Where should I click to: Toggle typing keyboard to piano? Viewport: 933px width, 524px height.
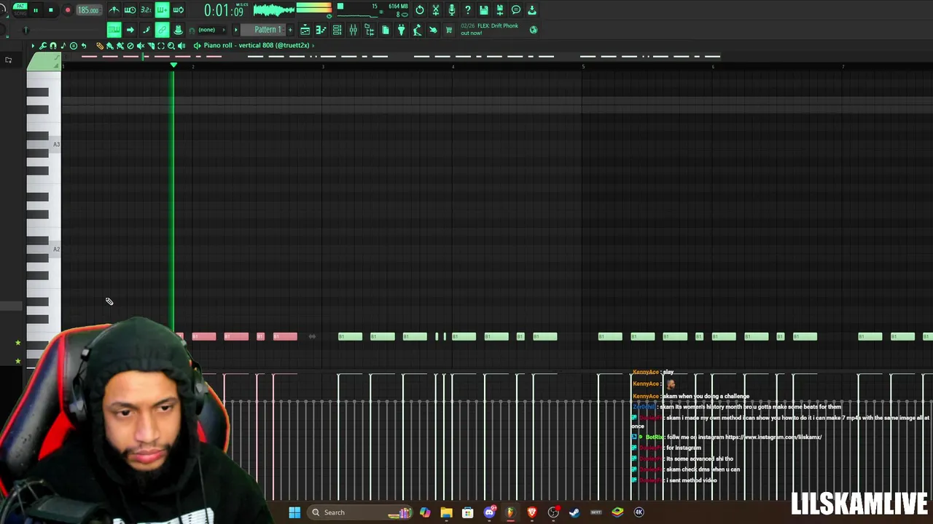point(114,30)
